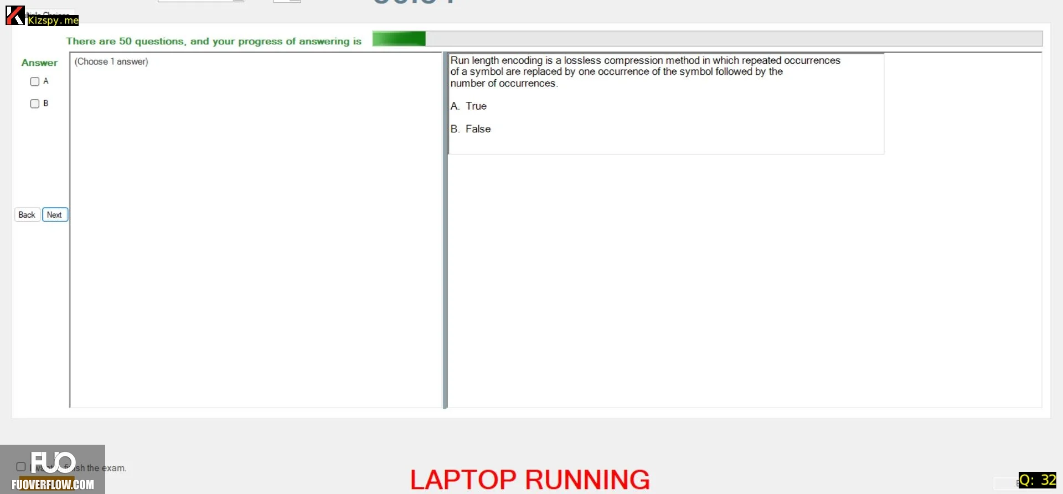Go Back to the previous question
1063x494 pixels.
pyautogui.click(x=27, y=215)
